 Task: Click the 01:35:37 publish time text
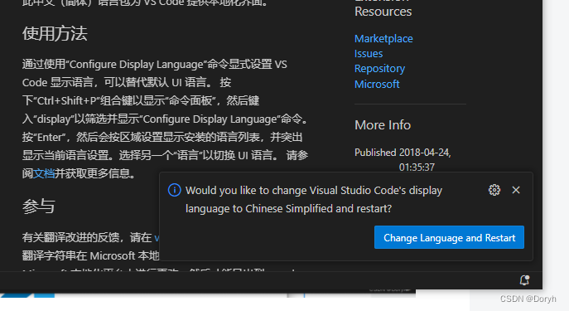417,168
